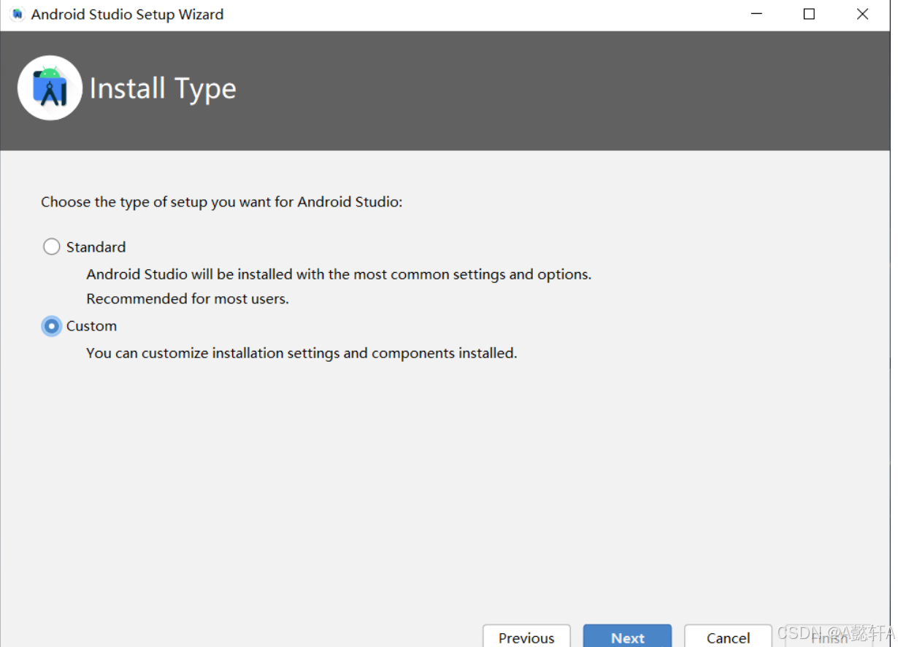Minimize the Setup Wizard window
Viewport: 898px width, 647px height.
point(756,15)
